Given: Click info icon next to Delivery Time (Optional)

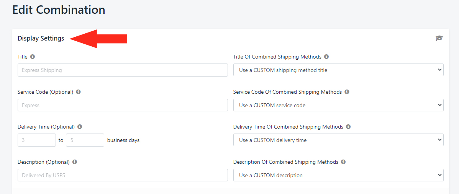Looking at the screenshot, I should click(x=80, y=127).
